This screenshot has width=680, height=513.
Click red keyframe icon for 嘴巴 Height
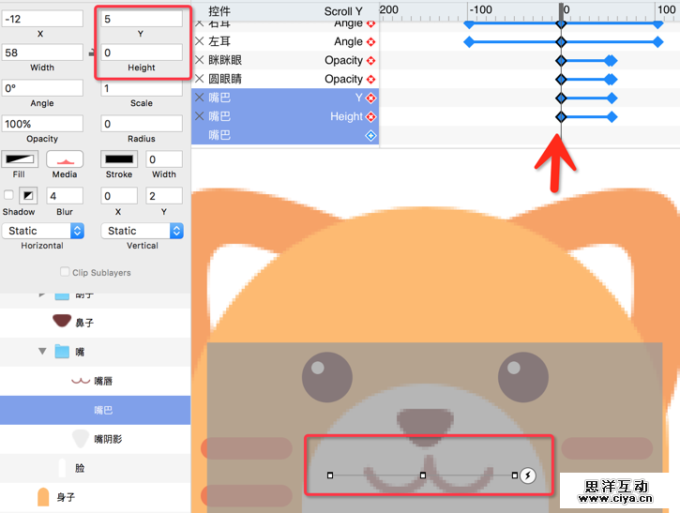point(370,116)
